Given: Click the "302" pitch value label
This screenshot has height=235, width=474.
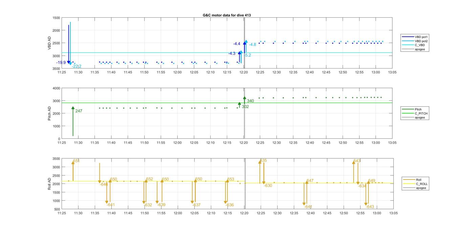Looking at the screenshot, I should pos(245,106).
